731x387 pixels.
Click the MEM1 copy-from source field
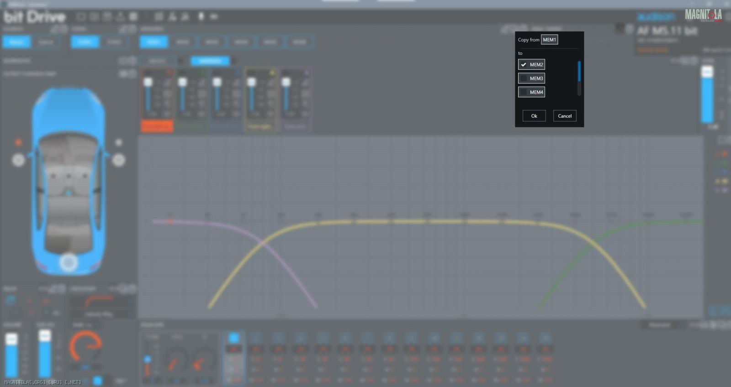549,40
